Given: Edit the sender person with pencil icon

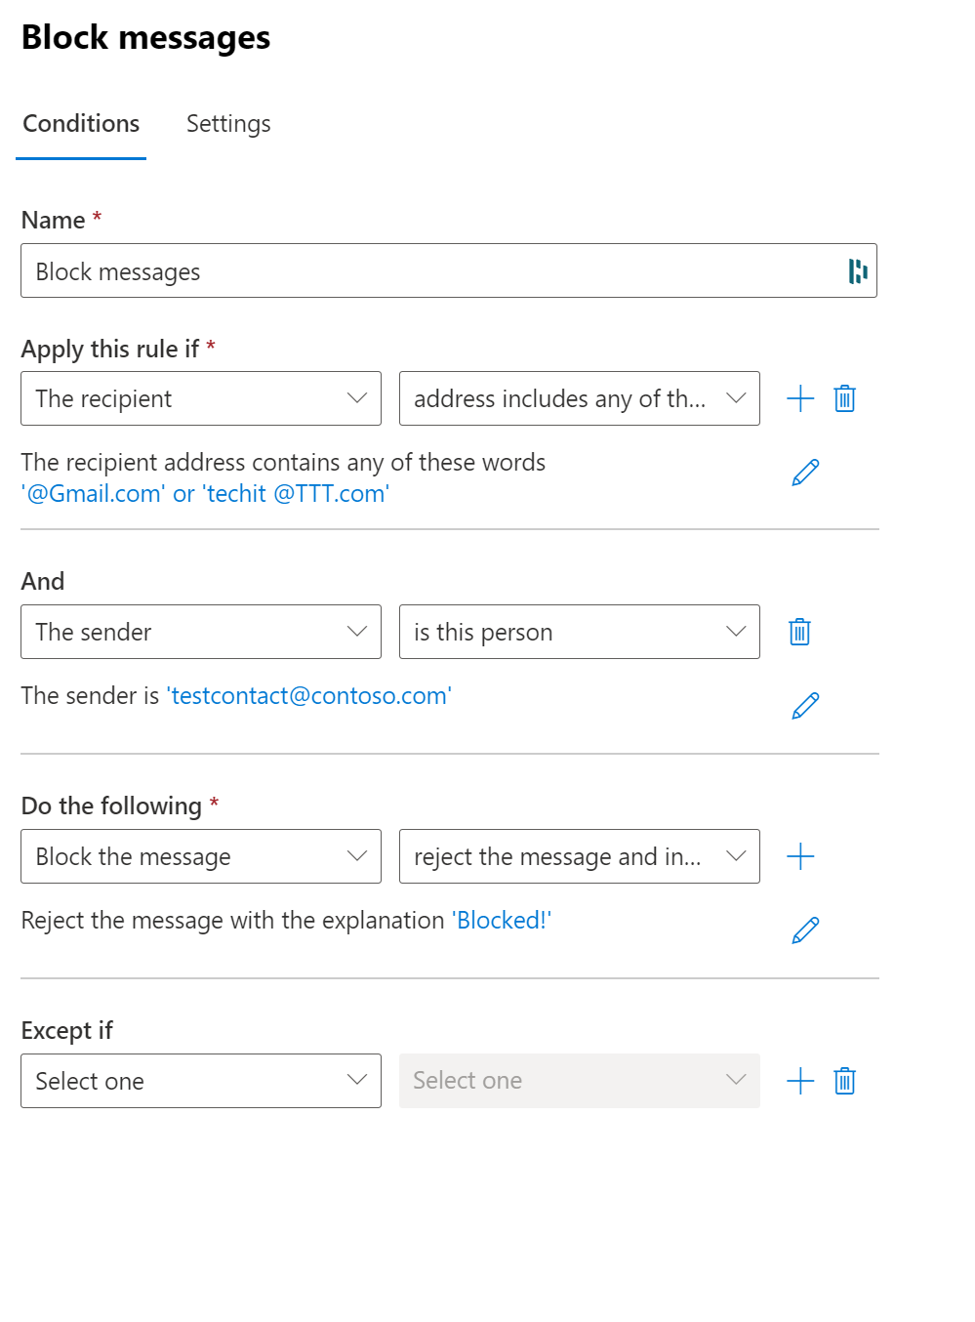Looking at the screenshot, I should (805, 705).
